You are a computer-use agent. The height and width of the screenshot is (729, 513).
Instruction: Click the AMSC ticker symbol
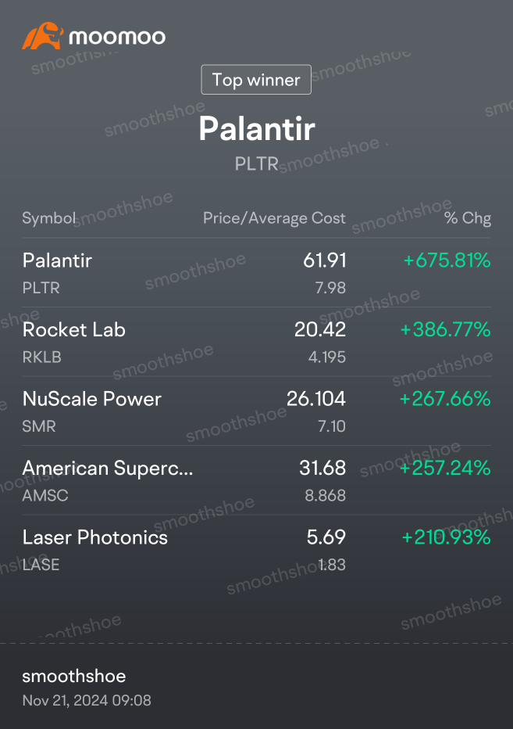pyautogui.click(x=45, y=496)
